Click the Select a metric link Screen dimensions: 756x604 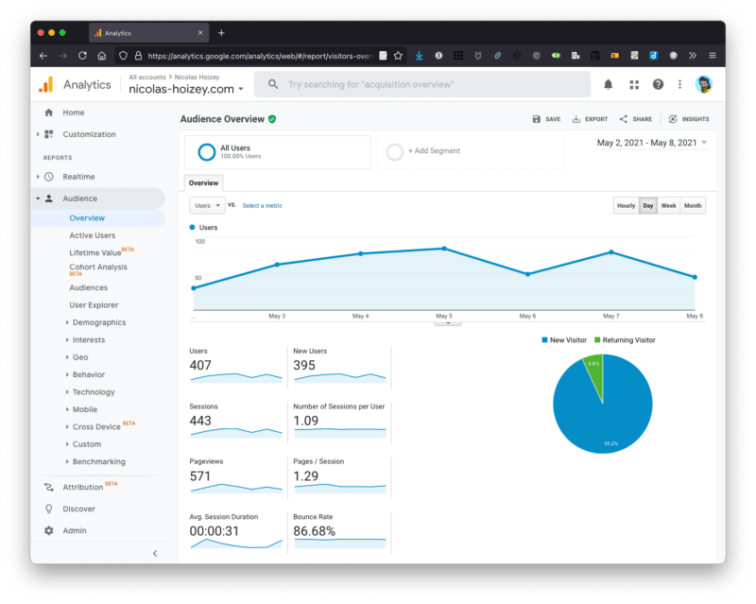pyautogui.click(x=263, y=205)
